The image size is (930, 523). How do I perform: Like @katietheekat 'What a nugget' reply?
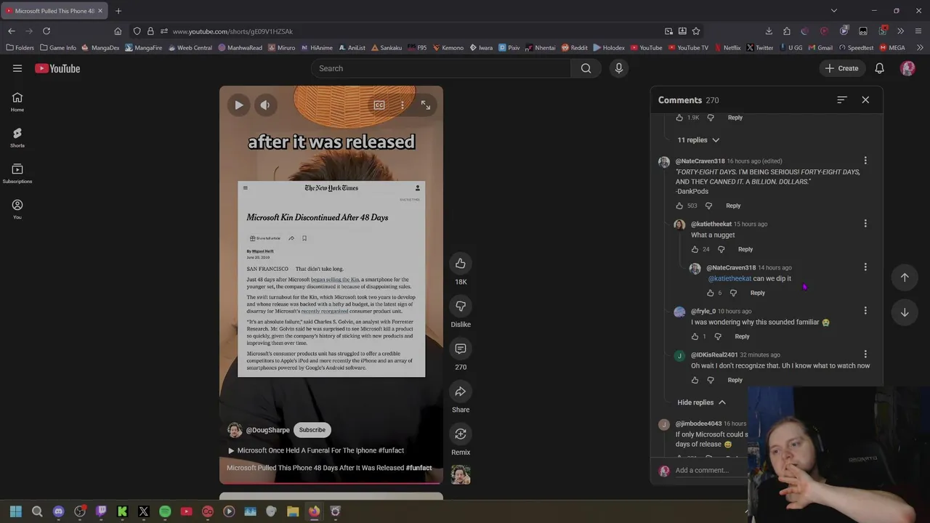coord(695,249)
